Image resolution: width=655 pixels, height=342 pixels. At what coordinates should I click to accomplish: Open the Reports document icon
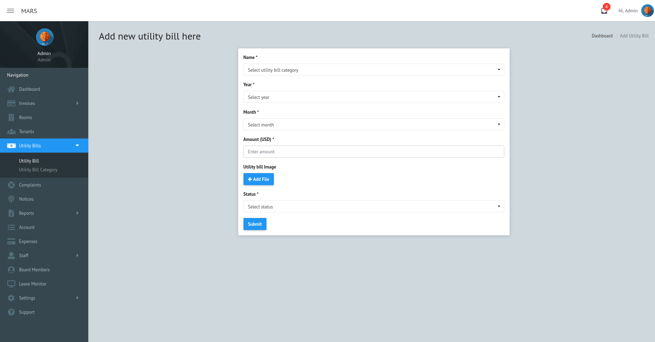pos(11,213)
